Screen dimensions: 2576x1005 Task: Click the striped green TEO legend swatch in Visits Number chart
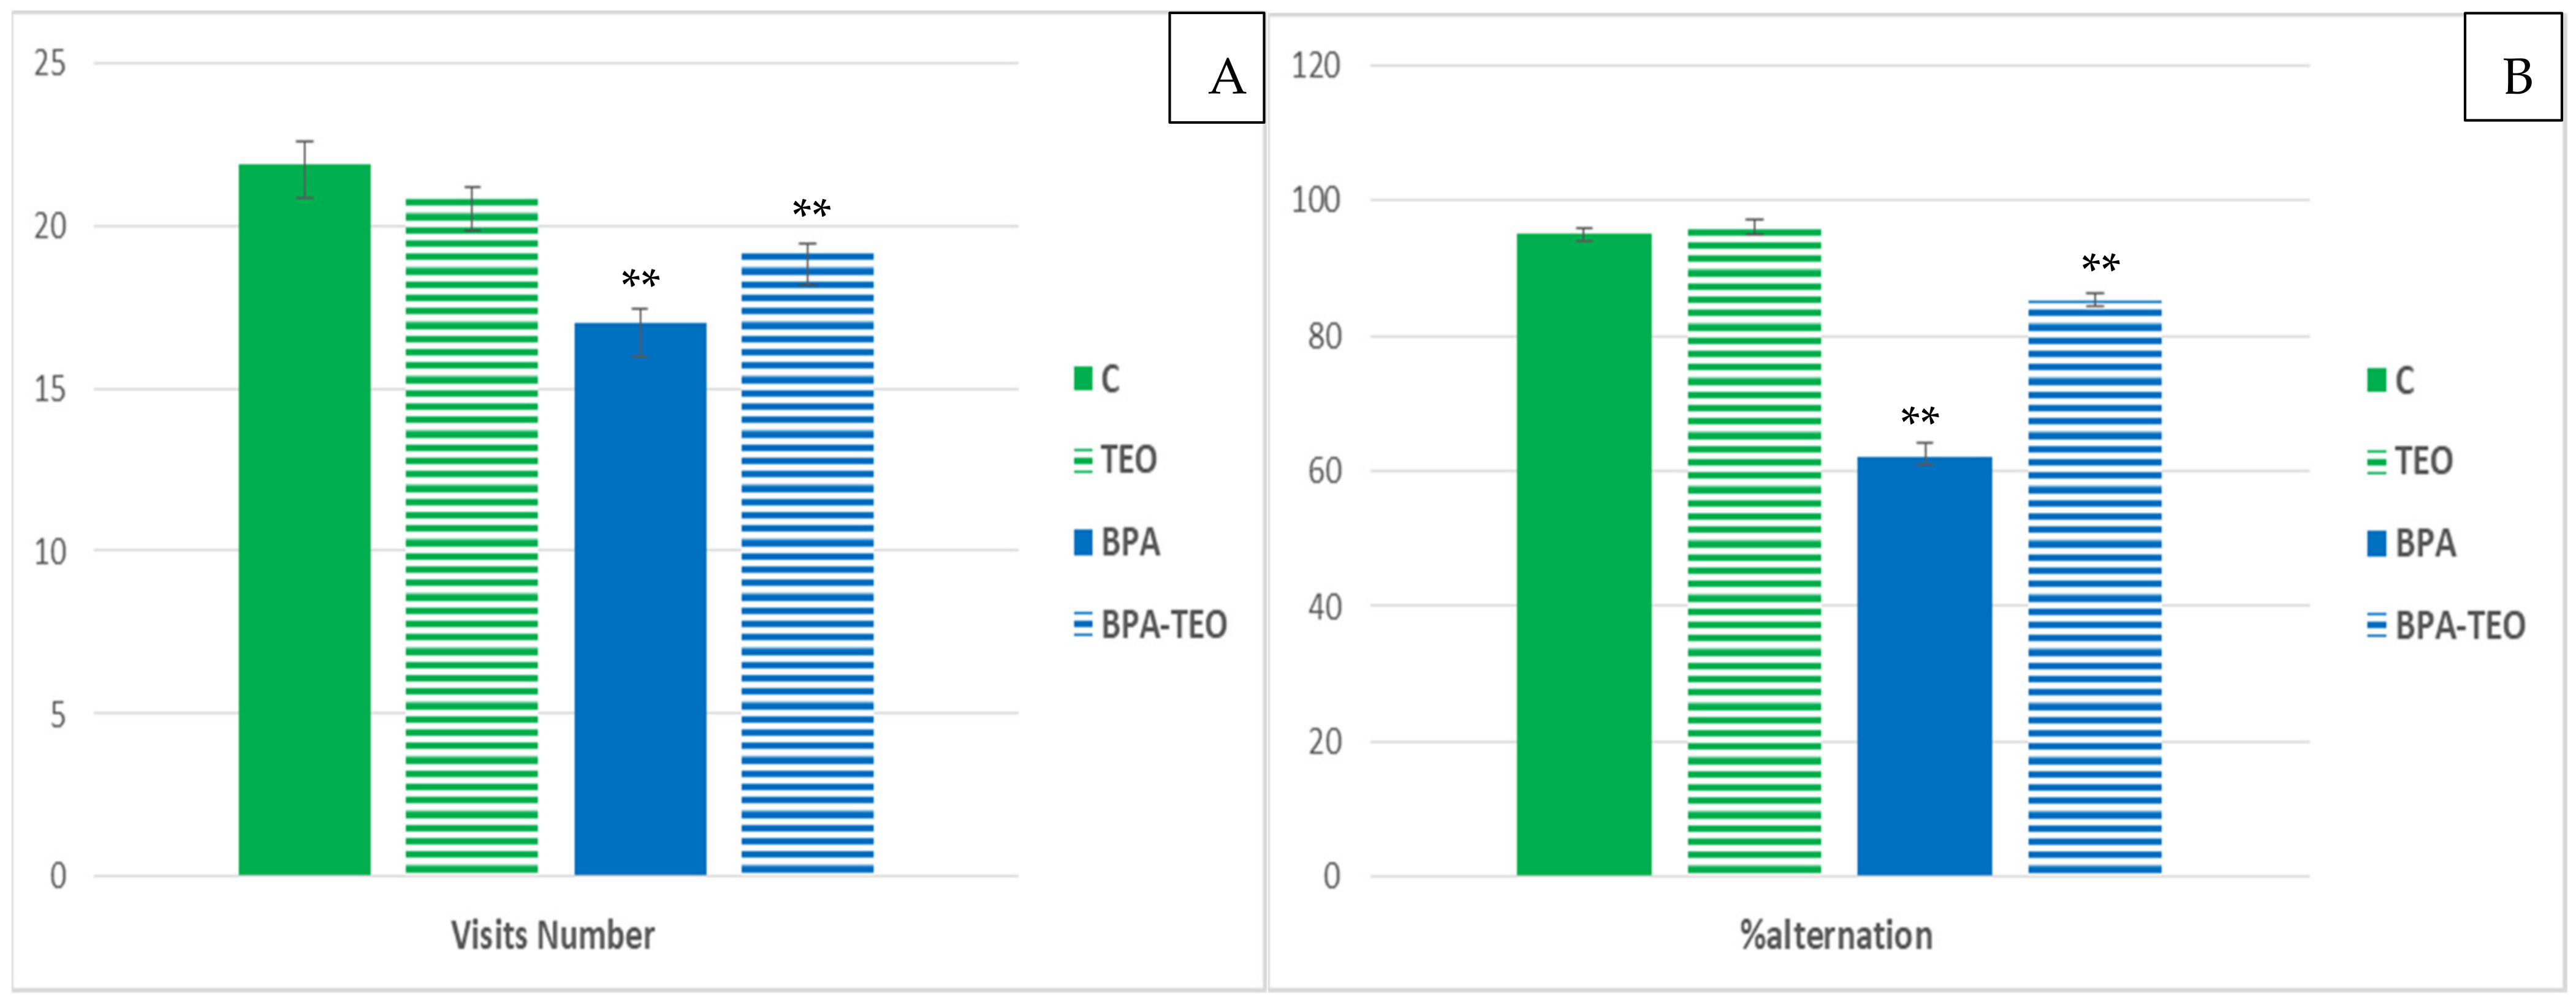pyautogui.click(x=1083, y=461)
